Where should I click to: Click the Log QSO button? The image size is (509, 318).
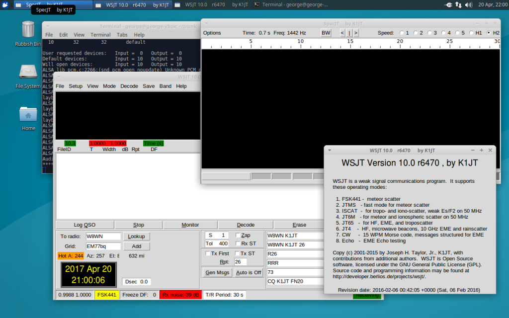pos(85,225)
